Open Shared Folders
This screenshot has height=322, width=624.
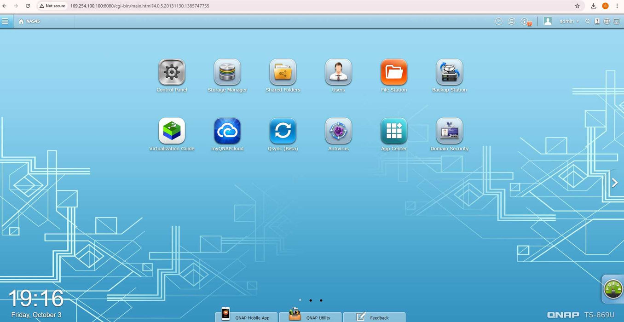[x=283, y=73]
